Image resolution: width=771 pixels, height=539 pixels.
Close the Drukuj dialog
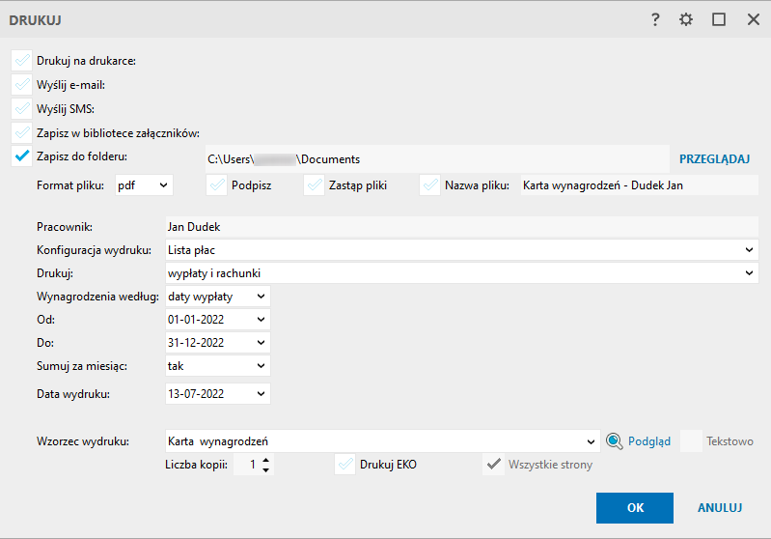(x=753, y=19)
